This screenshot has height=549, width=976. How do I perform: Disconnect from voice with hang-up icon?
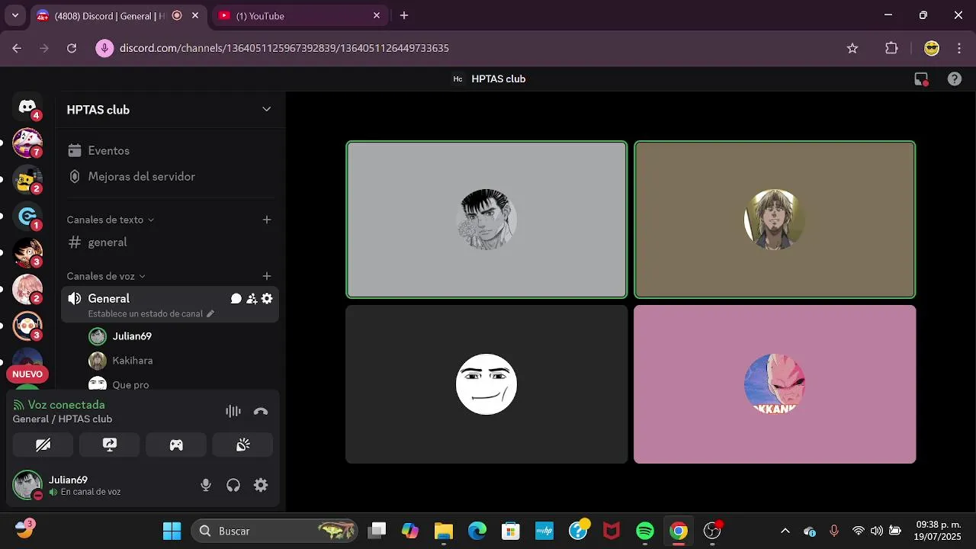click(x=261, y=412)
